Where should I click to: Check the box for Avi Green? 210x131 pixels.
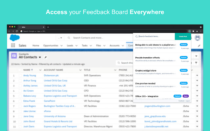pos(20,91)
